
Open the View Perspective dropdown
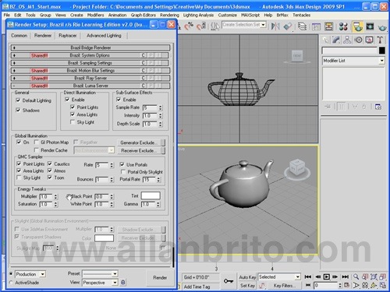click(x=100, y=283)
